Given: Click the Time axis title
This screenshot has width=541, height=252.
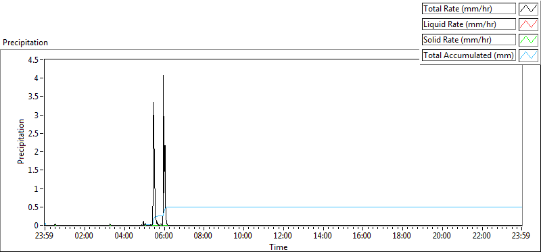Looking at the screenshot, I should coord(278,247).
